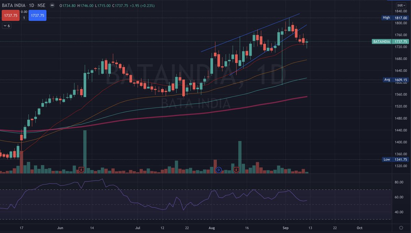This screenshot has width=411, height=233.
Task: Click the Aug label on the time axis
Action: pyautogui.click(x=212, y=228)
